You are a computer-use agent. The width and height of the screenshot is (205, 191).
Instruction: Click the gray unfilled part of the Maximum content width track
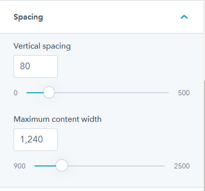pyautogui.click(x=116, y=166)
